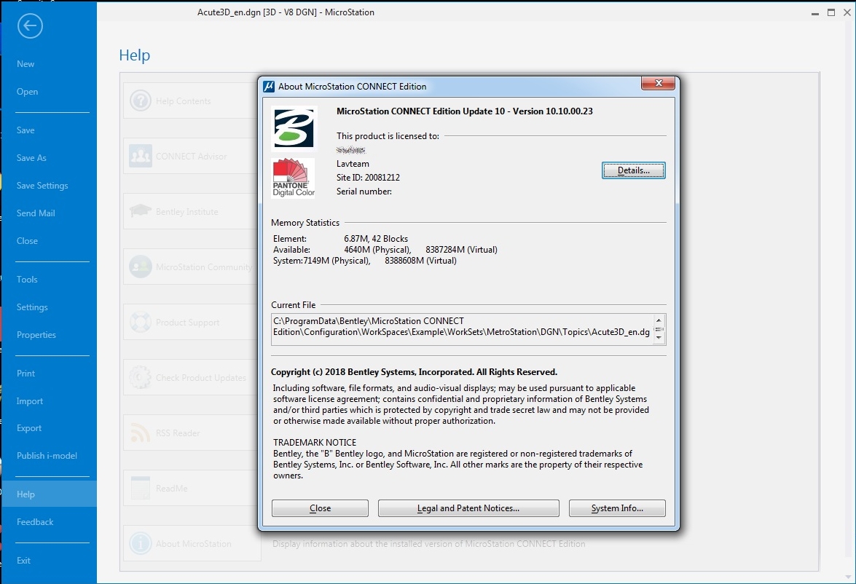Click the About MicroStation info icon
This screenshot has width=856, height=584.
point(141,544)
